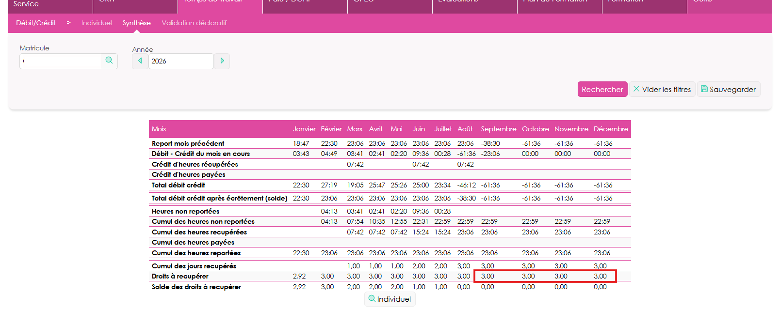Click the Année field showing 2026
The width and height of the screenshot is (780, 325).
coord(181,61)
